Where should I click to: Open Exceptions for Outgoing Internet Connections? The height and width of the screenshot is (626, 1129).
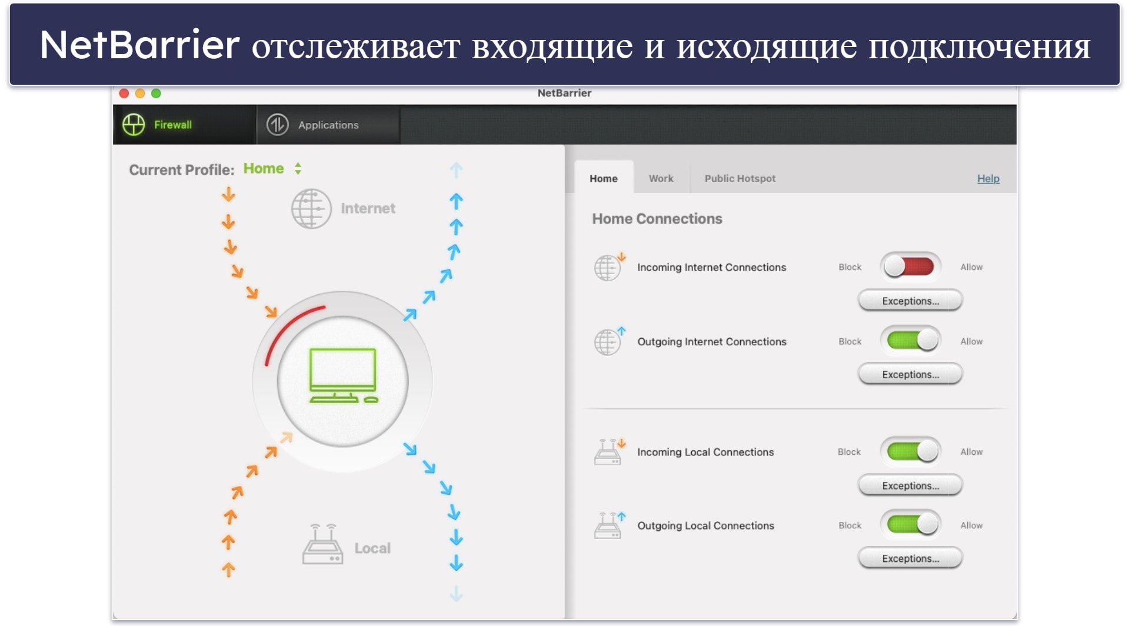(x=910, y=374)
